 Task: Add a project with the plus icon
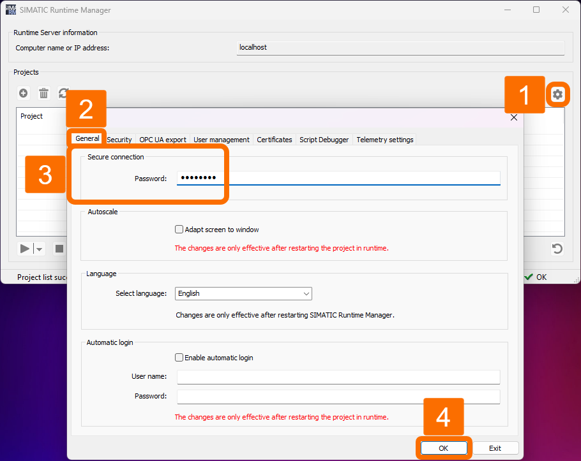point(24,93)
